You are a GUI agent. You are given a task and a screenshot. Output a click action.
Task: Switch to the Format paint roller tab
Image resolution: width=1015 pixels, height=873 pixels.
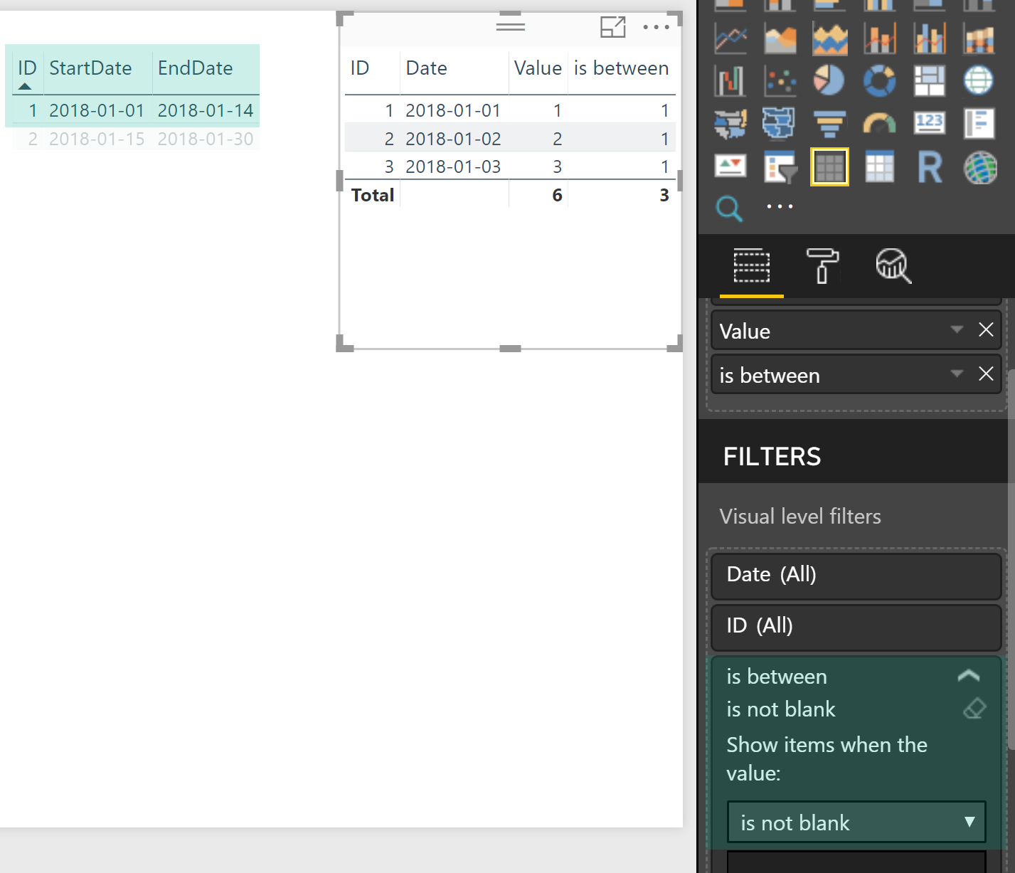coord(822,266)
